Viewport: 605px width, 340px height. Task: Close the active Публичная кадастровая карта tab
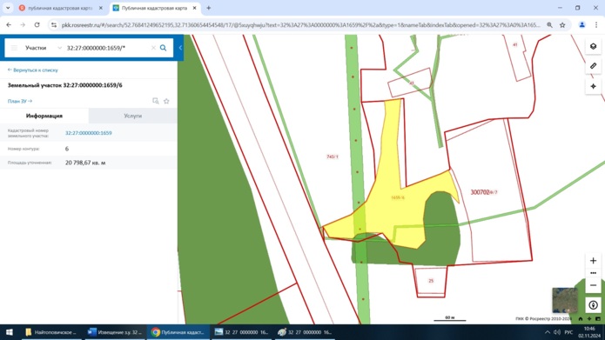[194, 8]
